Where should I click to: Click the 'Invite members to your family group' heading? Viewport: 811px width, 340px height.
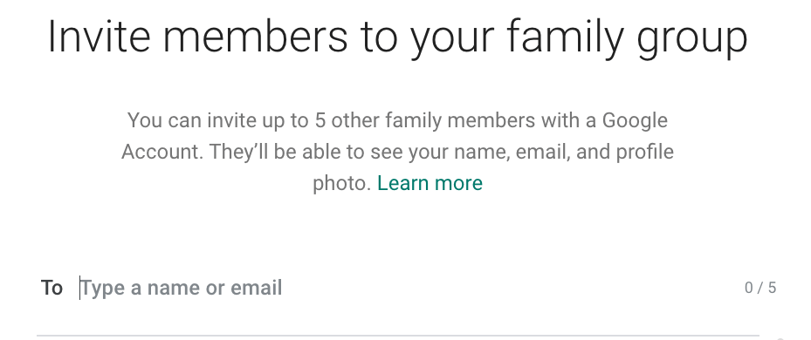[x=397, y=37]
